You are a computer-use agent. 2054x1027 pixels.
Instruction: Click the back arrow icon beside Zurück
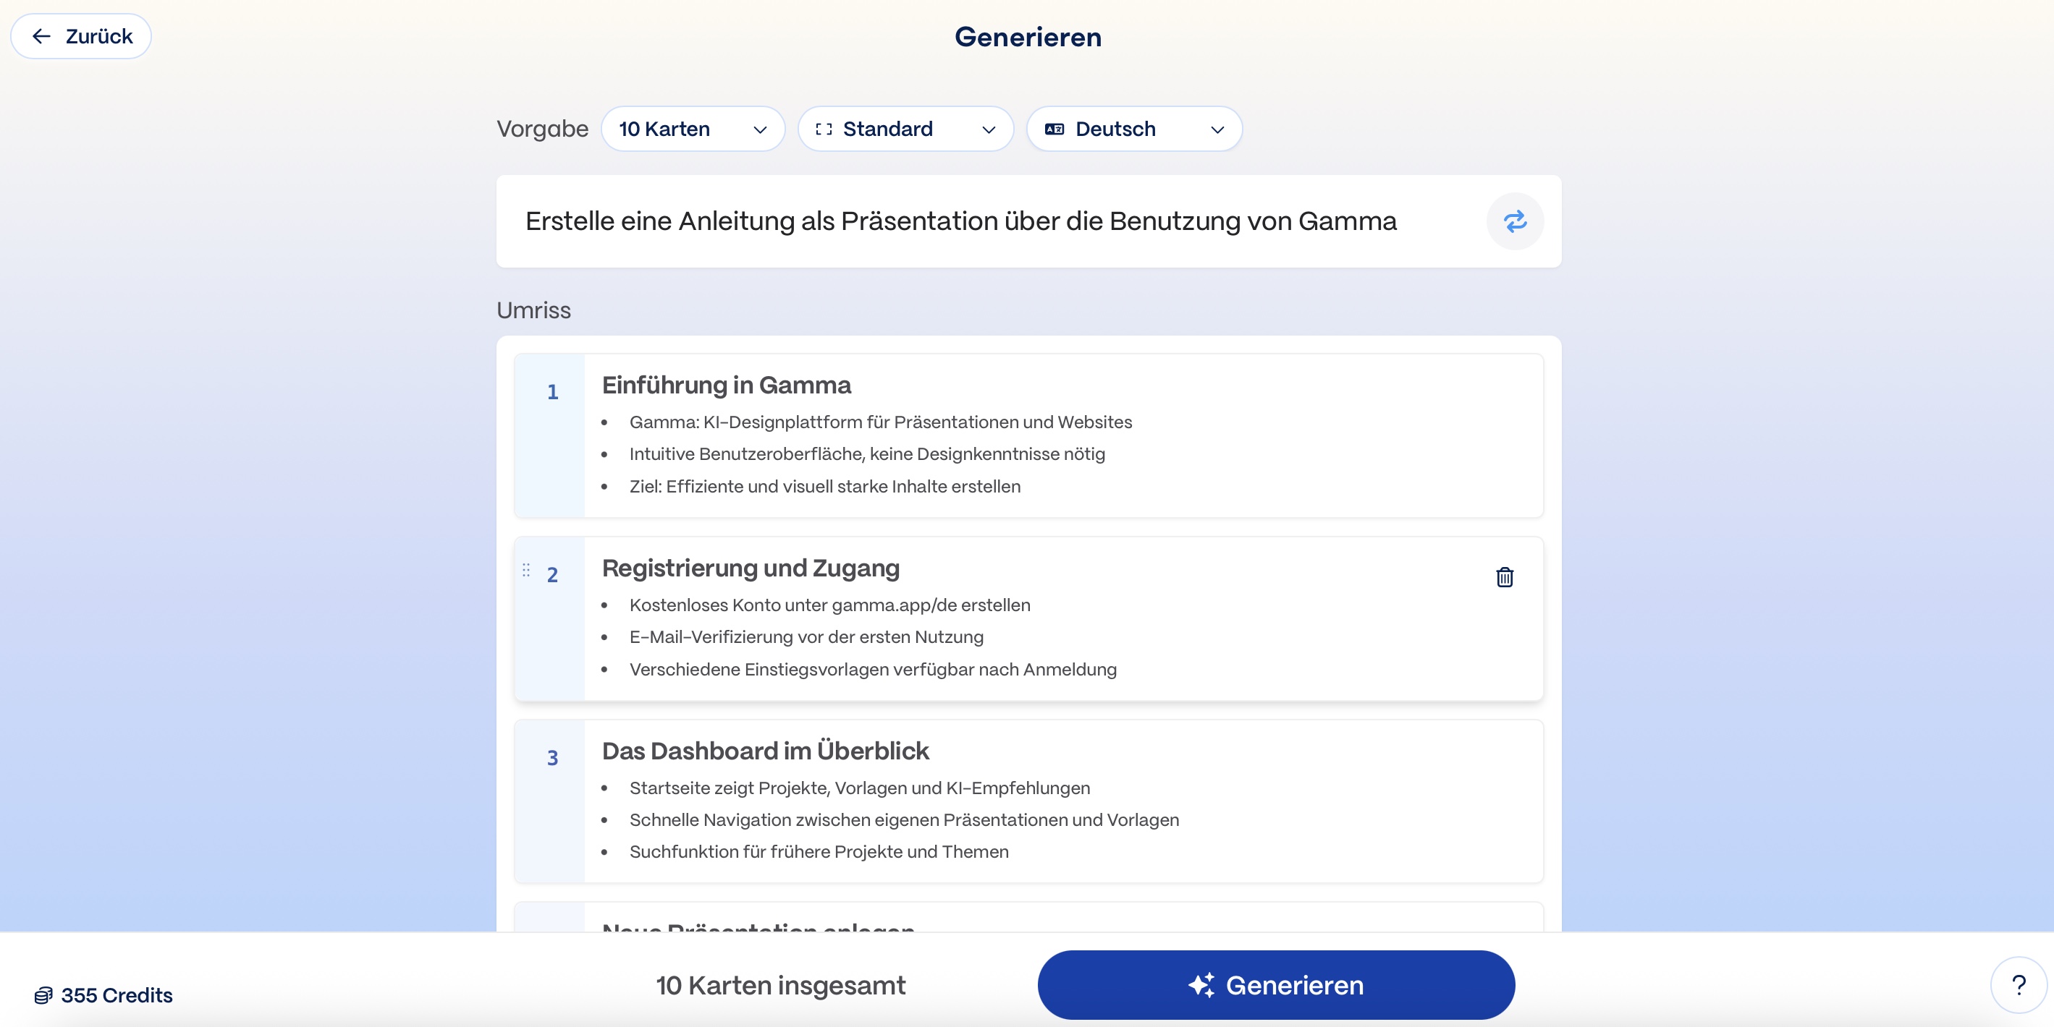pyautogui.click(x=41, y=36)
